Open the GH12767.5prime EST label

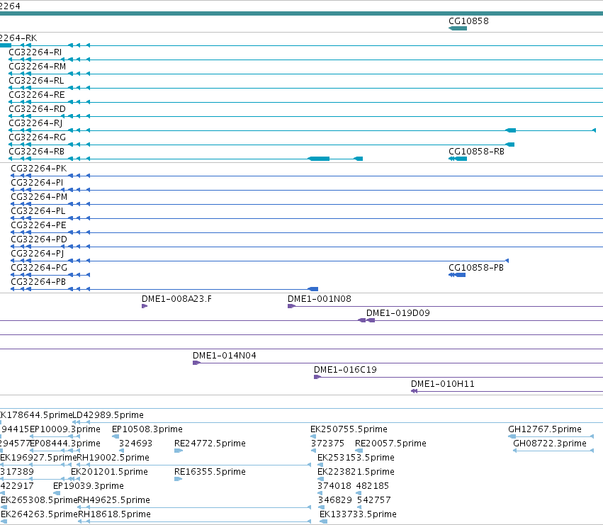pyautogui.click(x=545, y=429)
